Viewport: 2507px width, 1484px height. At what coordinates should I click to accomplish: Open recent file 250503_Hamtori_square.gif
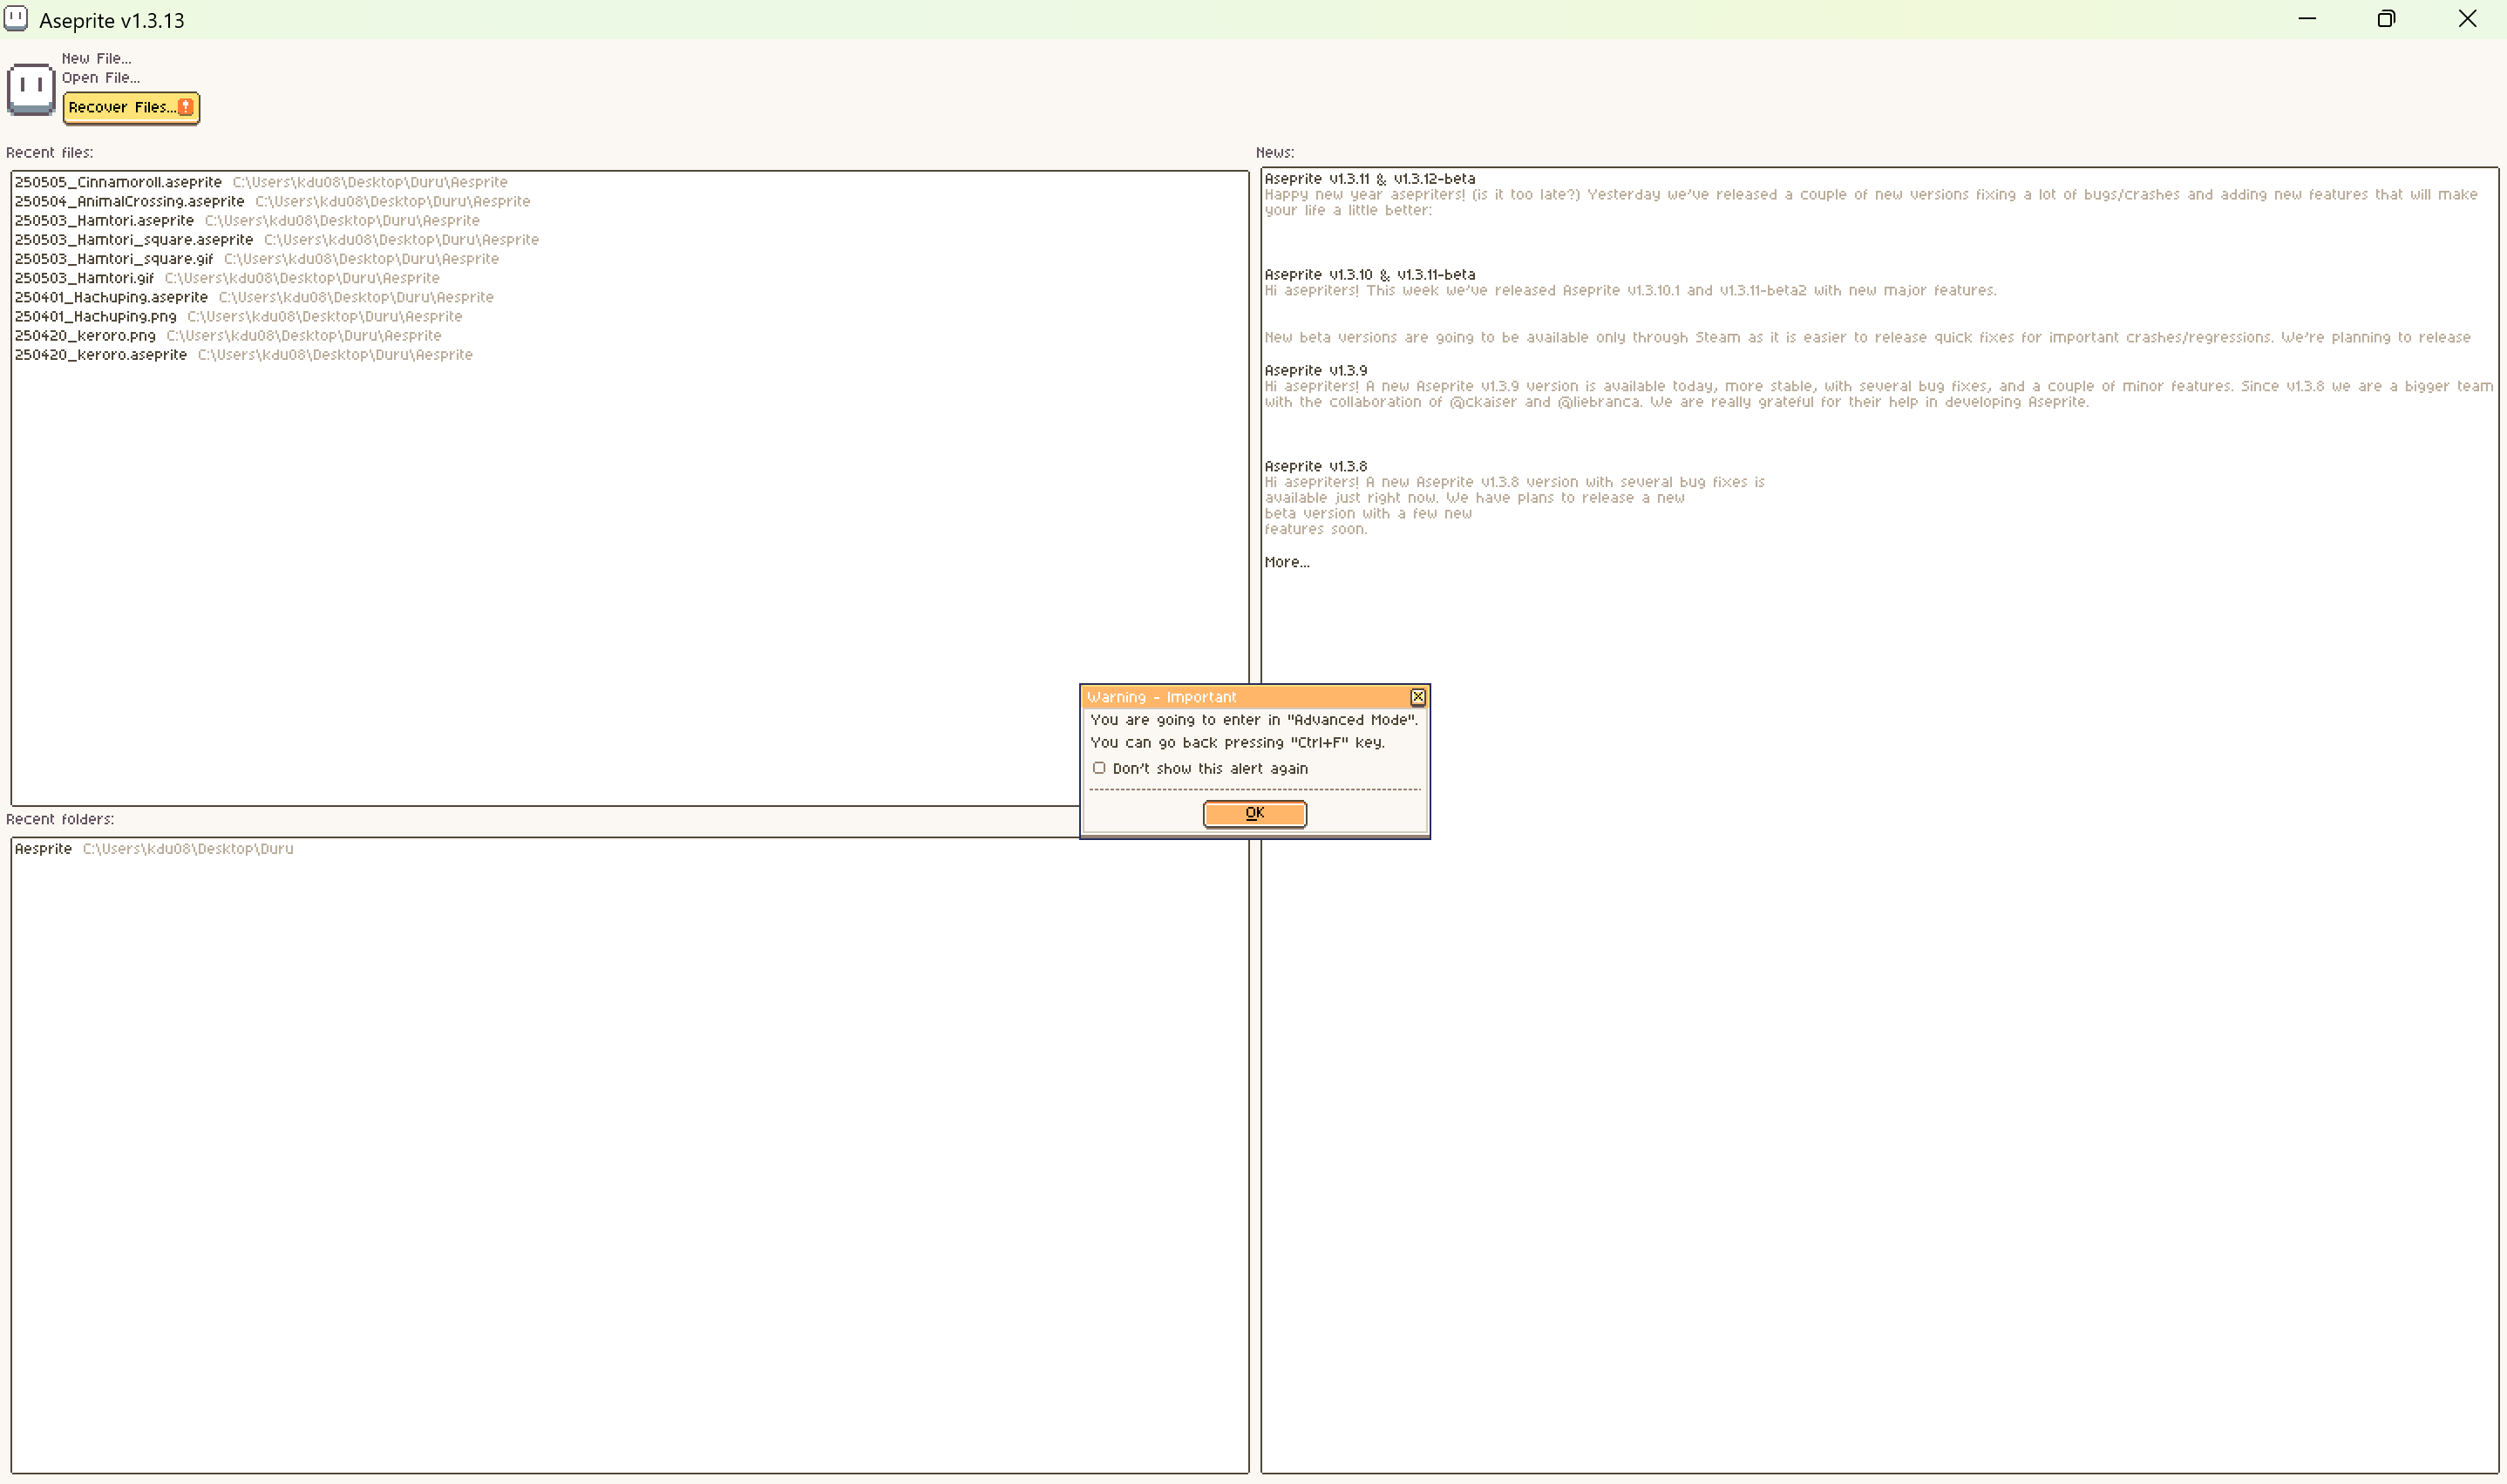[113, 259]
